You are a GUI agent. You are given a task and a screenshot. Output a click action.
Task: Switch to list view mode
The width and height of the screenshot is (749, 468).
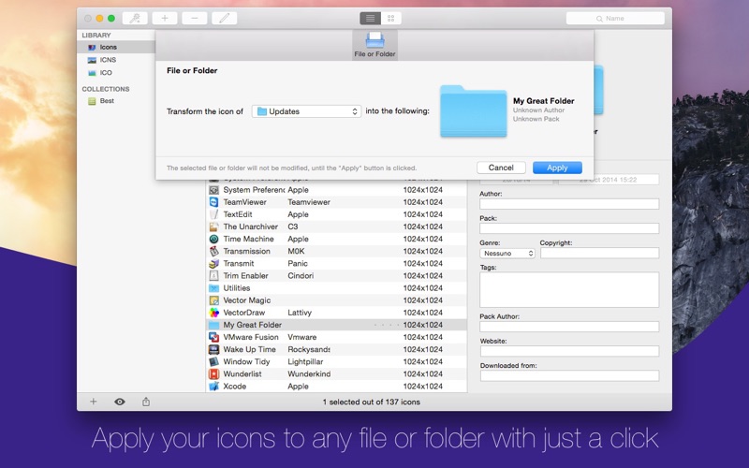[370, 18]
